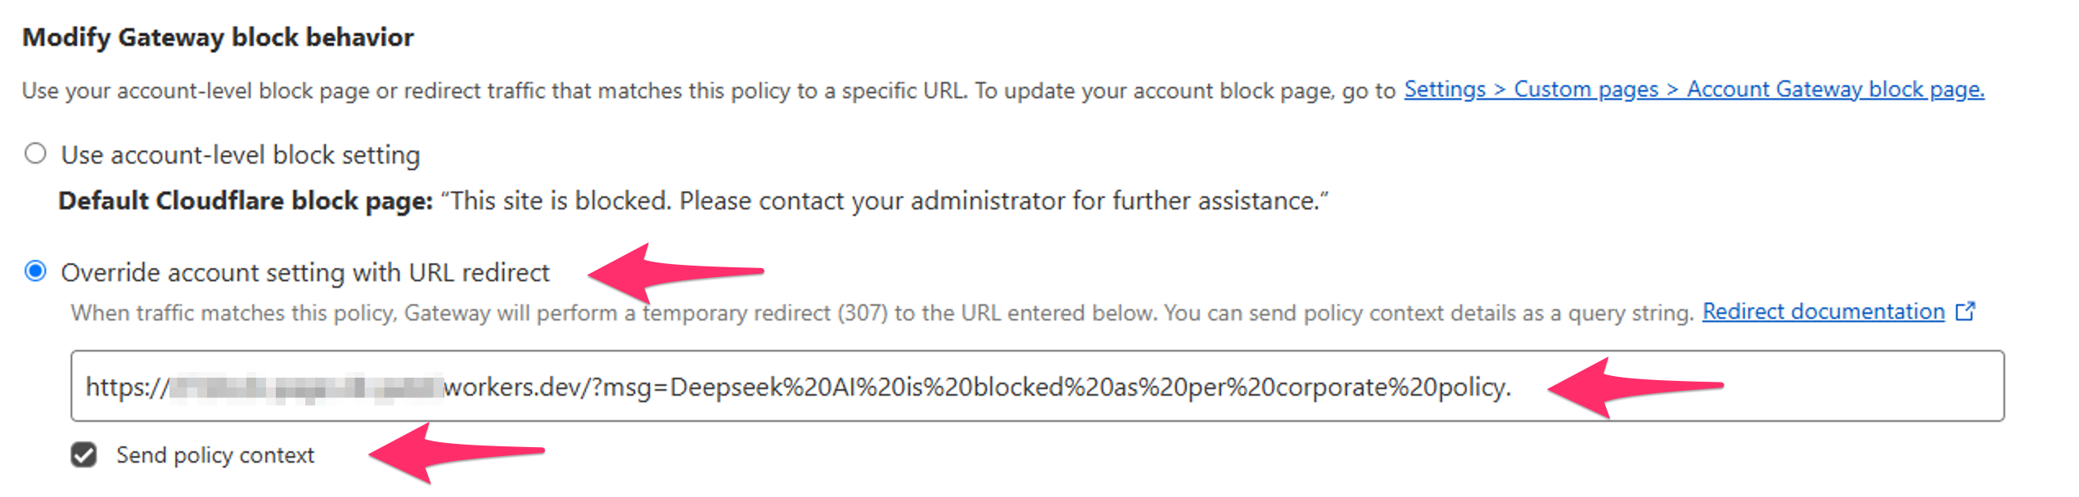Image resolution: width=2079 pixels, height=497 pixels.
Task: Select "Override account setting with URL redirect" radio
Action: pyautogui.click(x=35, y=271)
